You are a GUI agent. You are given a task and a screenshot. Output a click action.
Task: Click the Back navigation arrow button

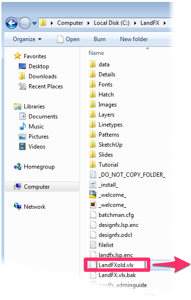click(x=11, y=23)
